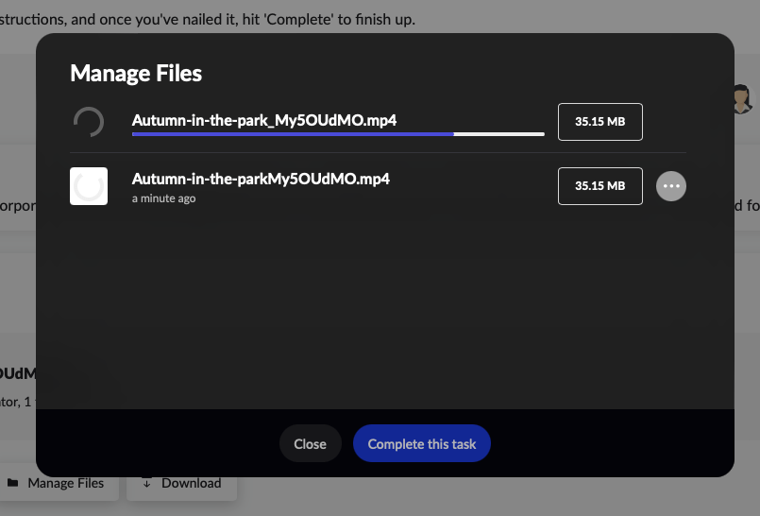Click the thumbnail of Autumn-in-the-parkMy5OUdMO.mp4
This screenshot has width=760, height=516.
89,186
